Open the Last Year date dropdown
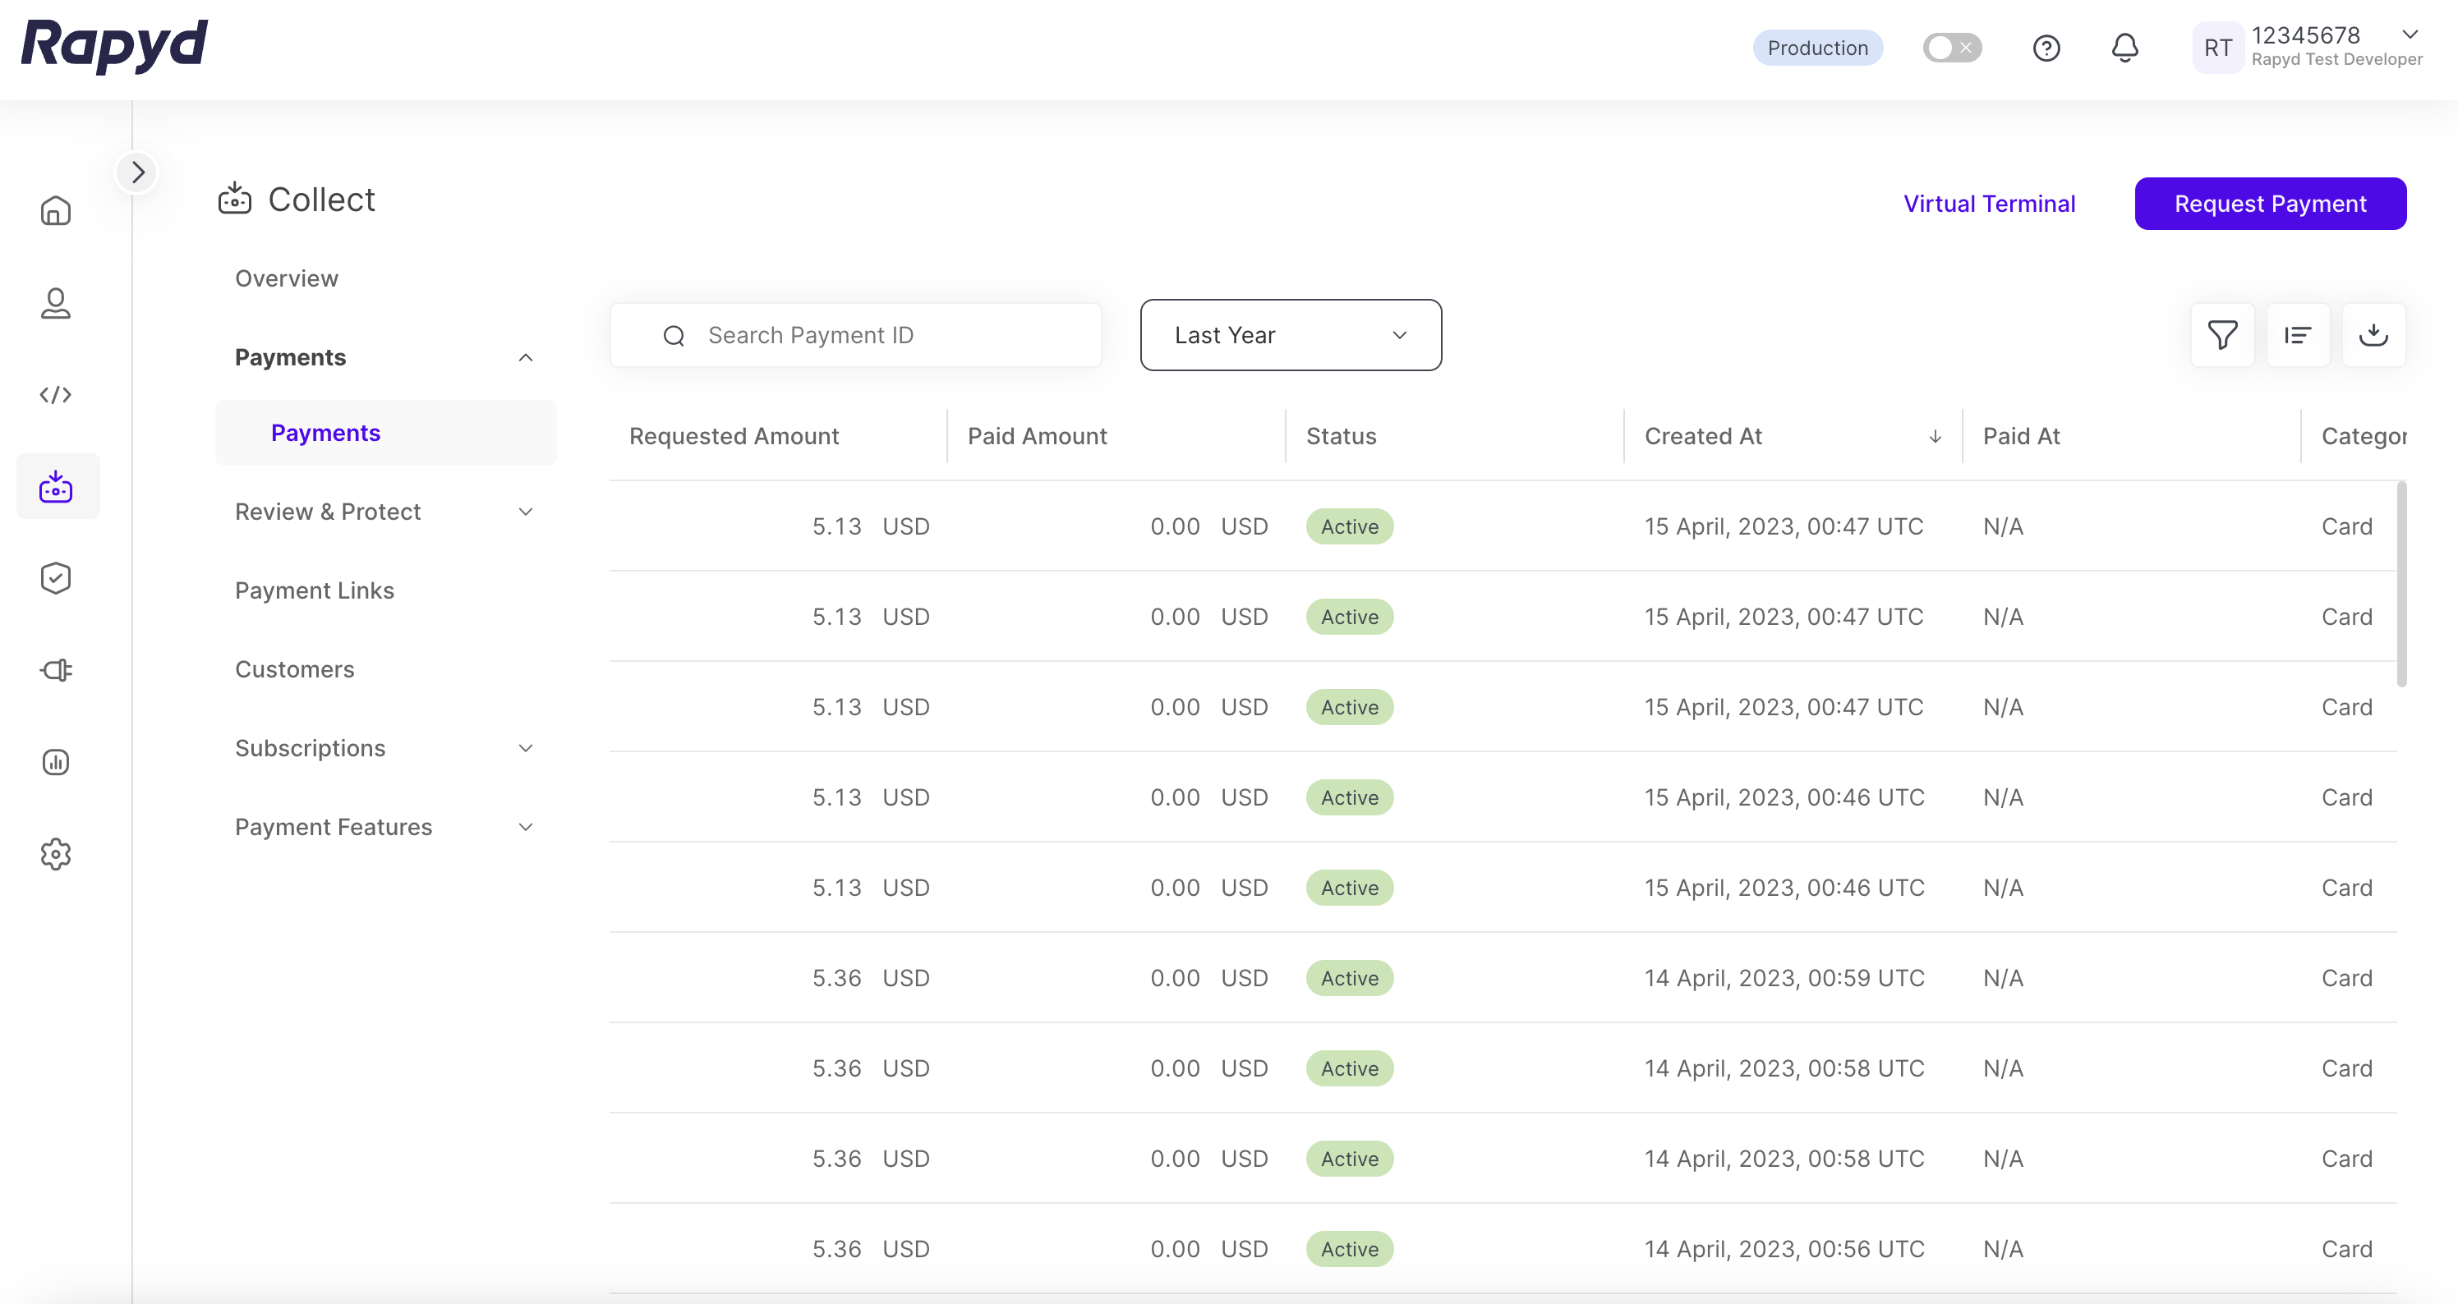Screen dimensions: 2458x1304 point(1290,335)
